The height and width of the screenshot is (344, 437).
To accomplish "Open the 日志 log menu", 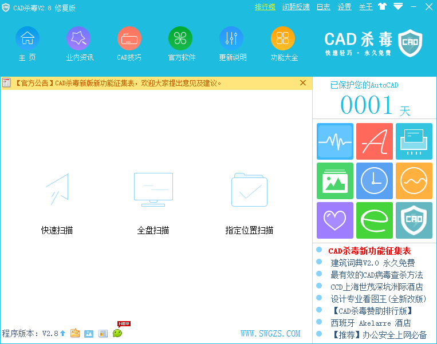I will coord(323,7).
